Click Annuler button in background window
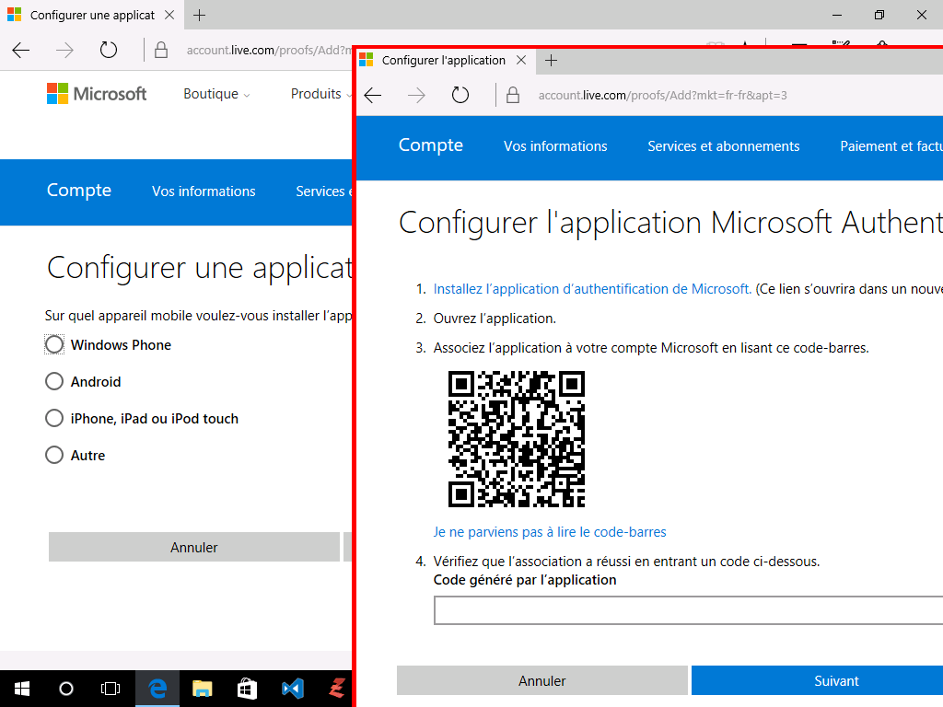The width and height of the screenshot is (943, 707). click(x=193, y=547)
